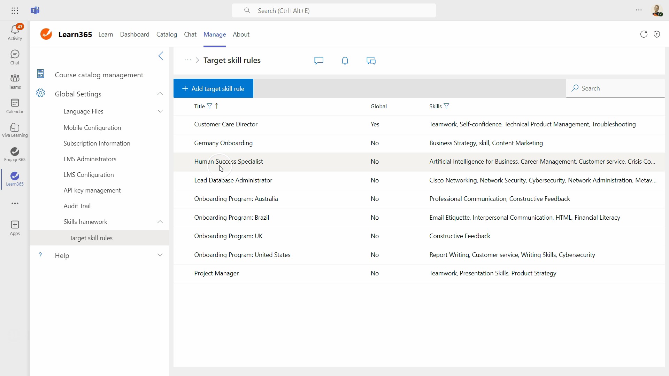Go to LMS Administrators

coord(90,159)
